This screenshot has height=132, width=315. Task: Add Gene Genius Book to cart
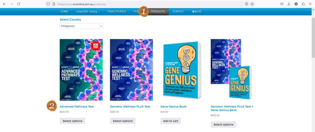point(171,121)
